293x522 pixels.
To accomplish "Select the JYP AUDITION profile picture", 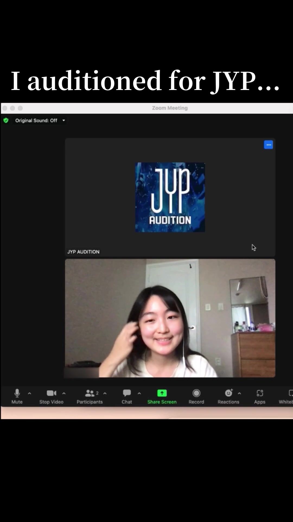I will pos(170,197).
